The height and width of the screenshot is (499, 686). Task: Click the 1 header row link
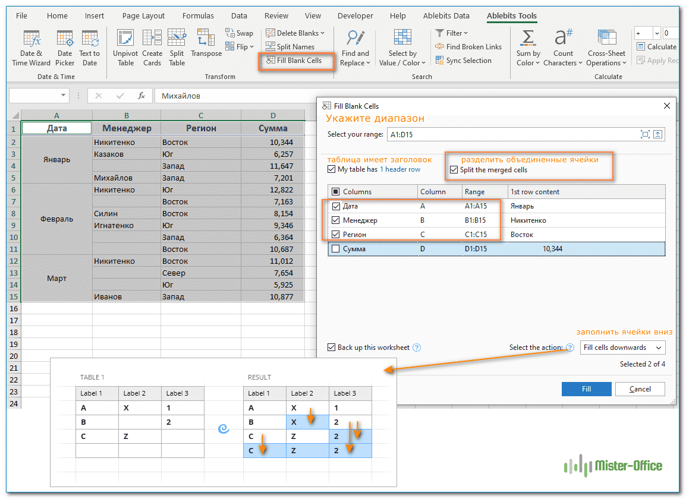point(399,169)
